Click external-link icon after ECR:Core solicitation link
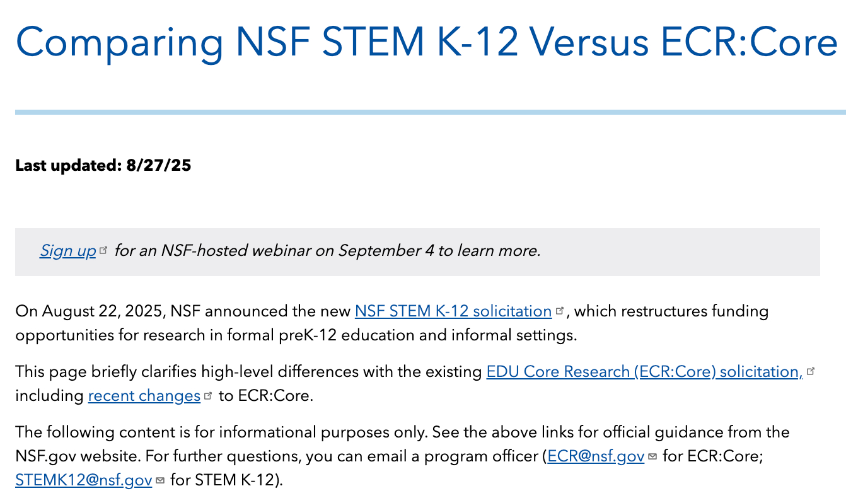Image resolution: width=846 pixels, height=503 pixels. (811, 371)
